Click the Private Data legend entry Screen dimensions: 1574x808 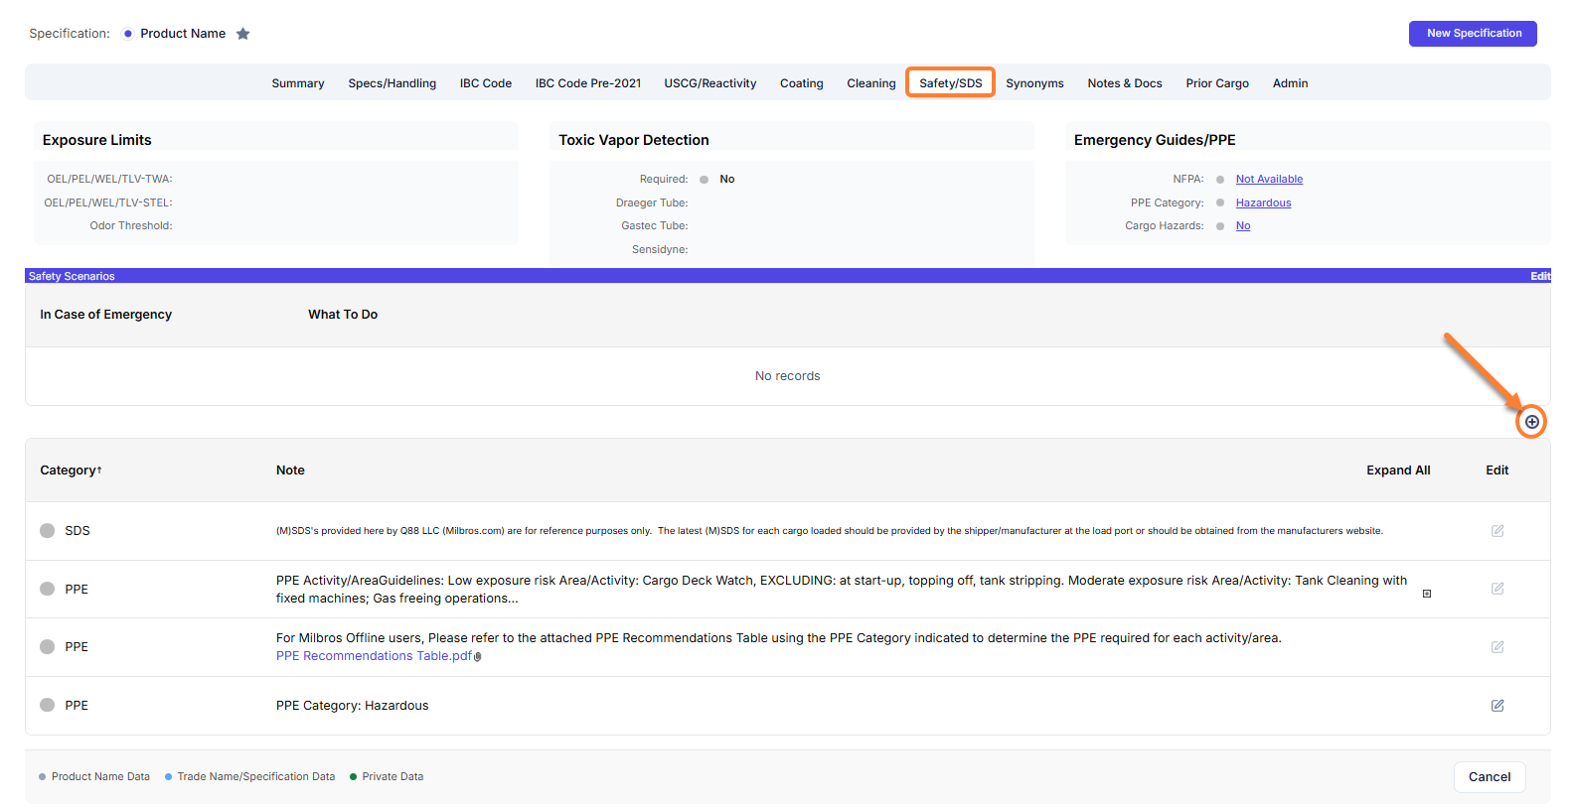(387, 777)
